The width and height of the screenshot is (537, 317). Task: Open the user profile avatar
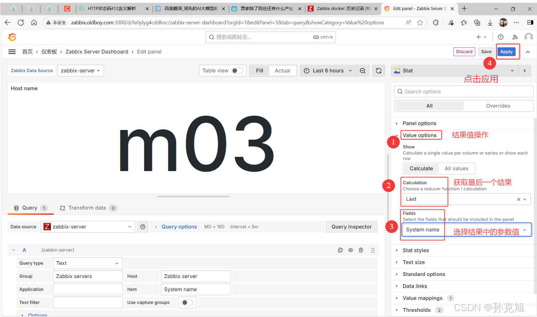528,37
